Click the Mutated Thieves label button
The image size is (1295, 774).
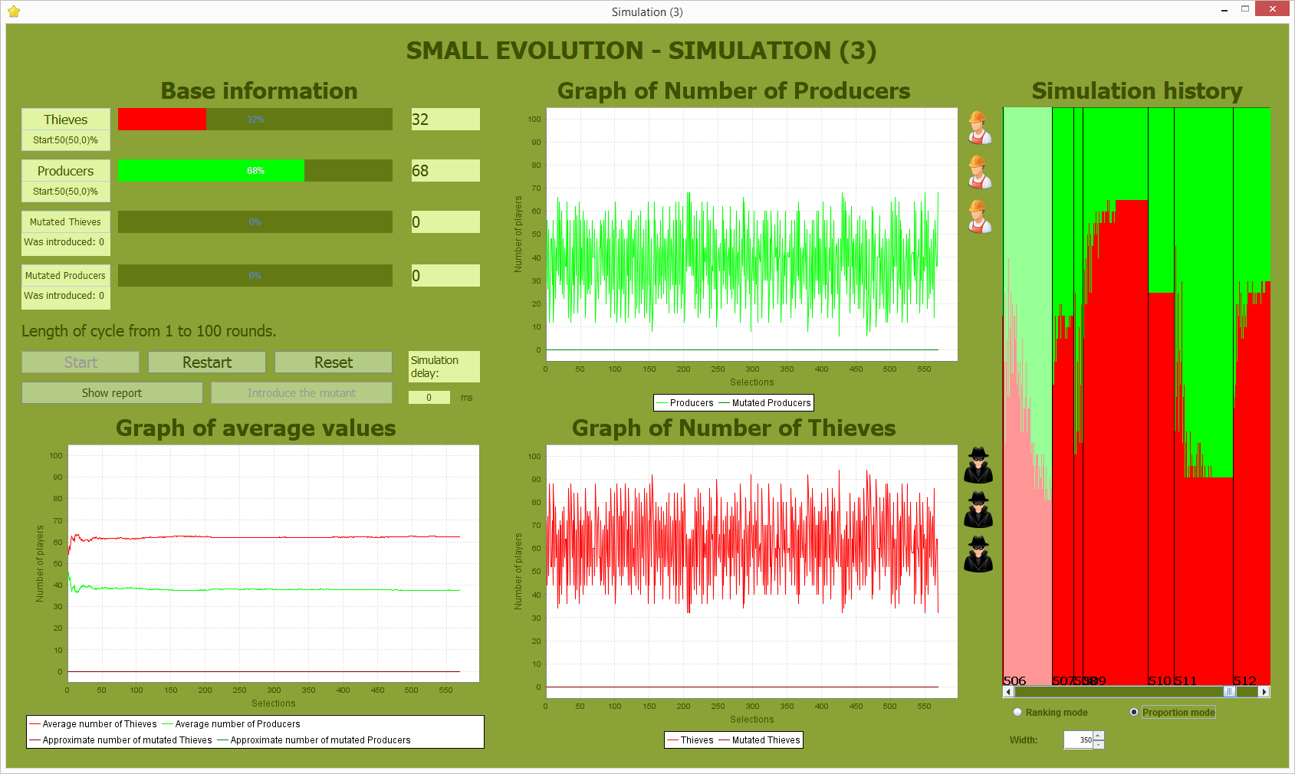[x=66, y=221]
